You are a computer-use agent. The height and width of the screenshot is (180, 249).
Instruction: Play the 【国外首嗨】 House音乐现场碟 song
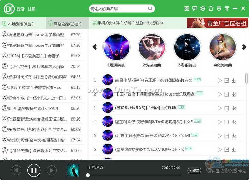(219, 94)
